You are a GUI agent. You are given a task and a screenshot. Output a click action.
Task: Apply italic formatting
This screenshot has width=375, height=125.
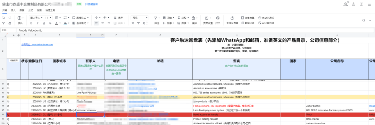(37, 23)
